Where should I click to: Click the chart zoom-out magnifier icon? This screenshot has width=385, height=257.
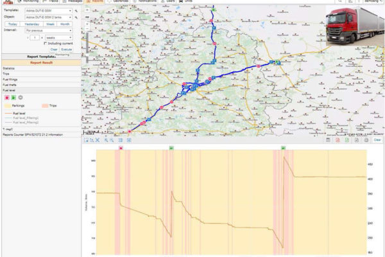click(x=112, y=140)
